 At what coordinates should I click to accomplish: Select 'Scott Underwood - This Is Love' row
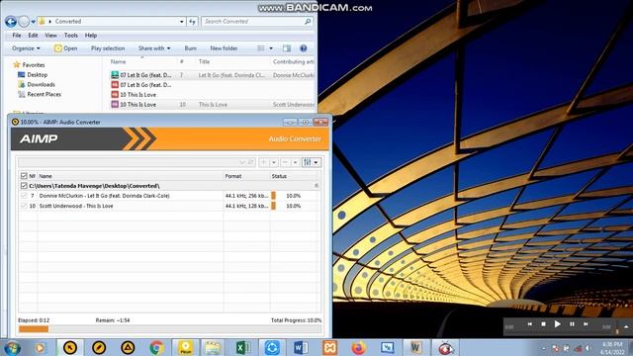[x=169, y=206]
